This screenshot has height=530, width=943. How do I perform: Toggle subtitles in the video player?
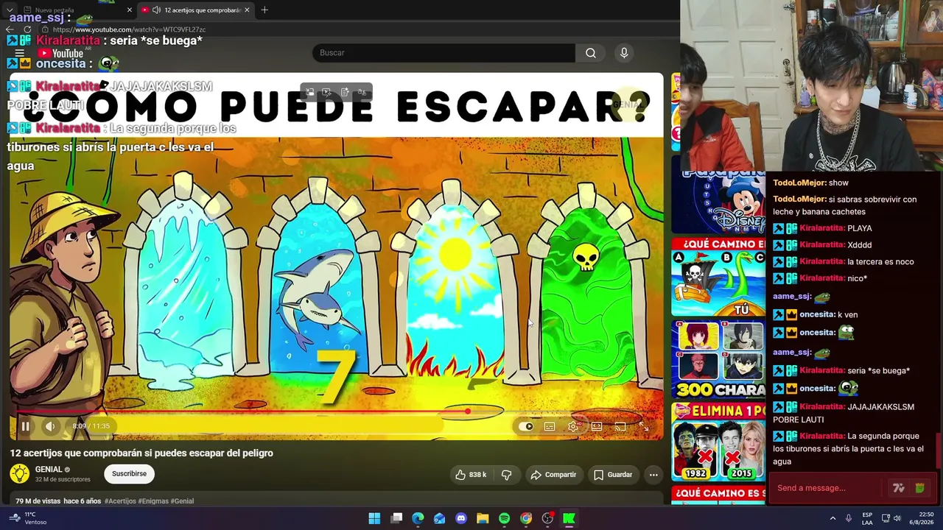coord(550,426)
